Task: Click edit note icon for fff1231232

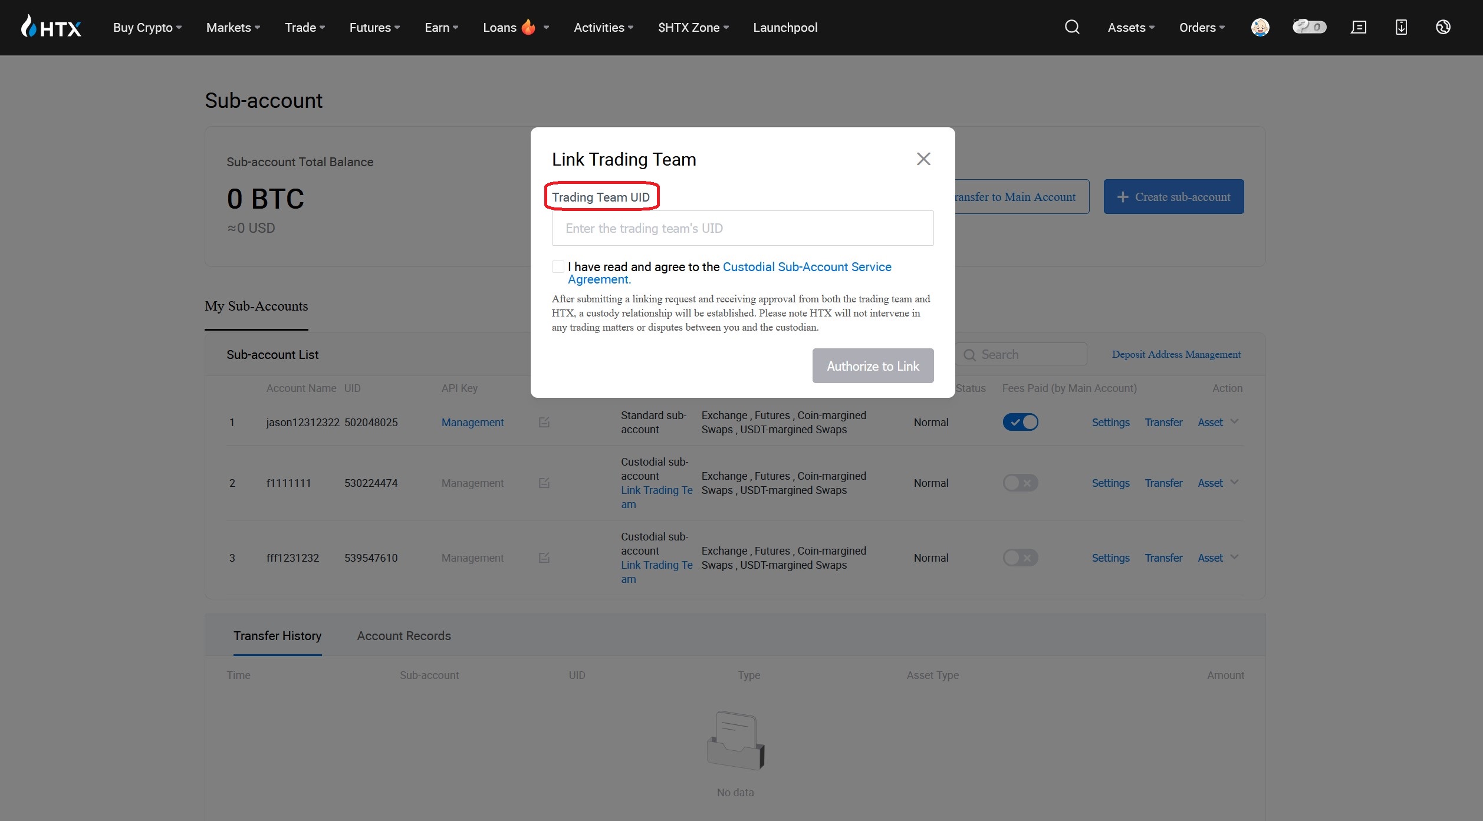Action: 544,558
